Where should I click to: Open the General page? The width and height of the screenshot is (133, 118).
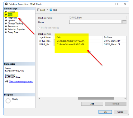pyautogui.click(x=11, y=12)
